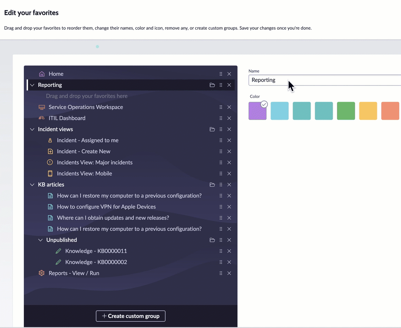Click the Name input field with Reporting
401x328 pixels.
325,80
